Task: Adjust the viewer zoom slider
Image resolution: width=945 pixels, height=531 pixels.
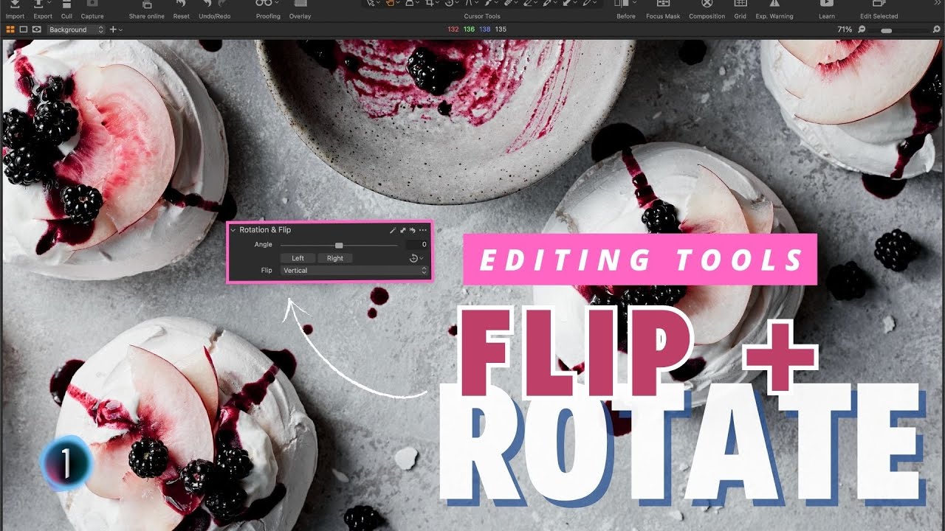Action: pos(887,30)
